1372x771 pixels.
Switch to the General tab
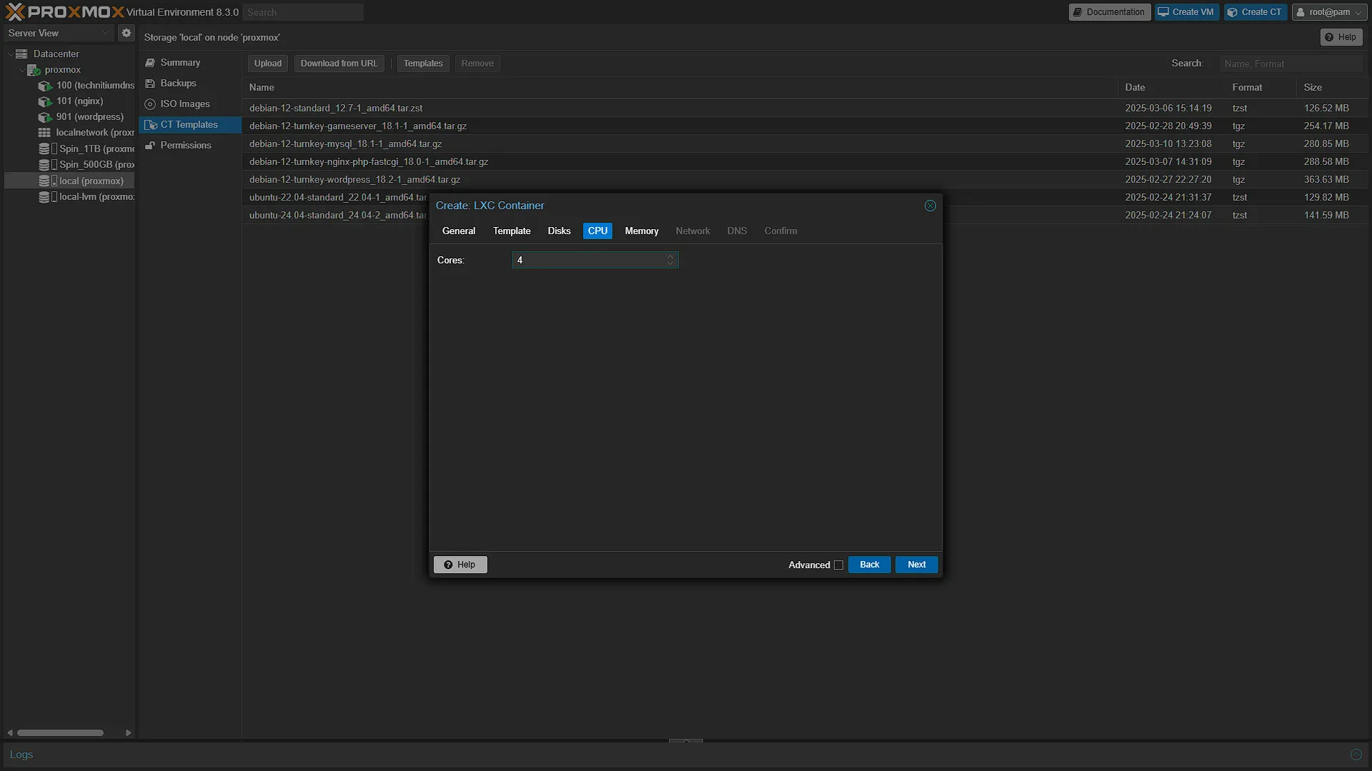(459, 231)
